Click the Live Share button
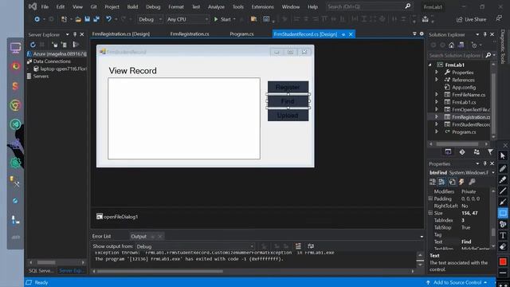The height and width of the screenshot is (287, 510). tap(471, 19)
